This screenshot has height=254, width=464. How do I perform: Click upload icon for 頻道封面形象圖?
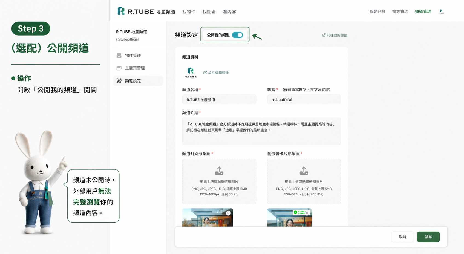coord(219,171)
